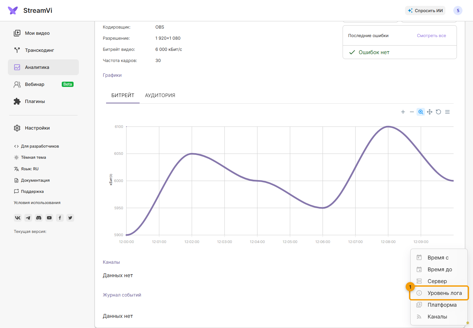Choose the Время с filter

439,258
